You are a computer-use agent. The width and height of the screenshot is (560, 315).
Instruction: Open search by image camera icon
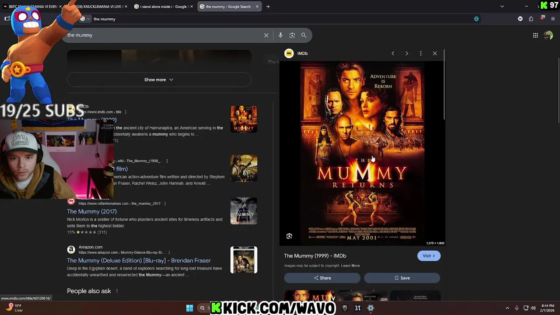[292, 35]
